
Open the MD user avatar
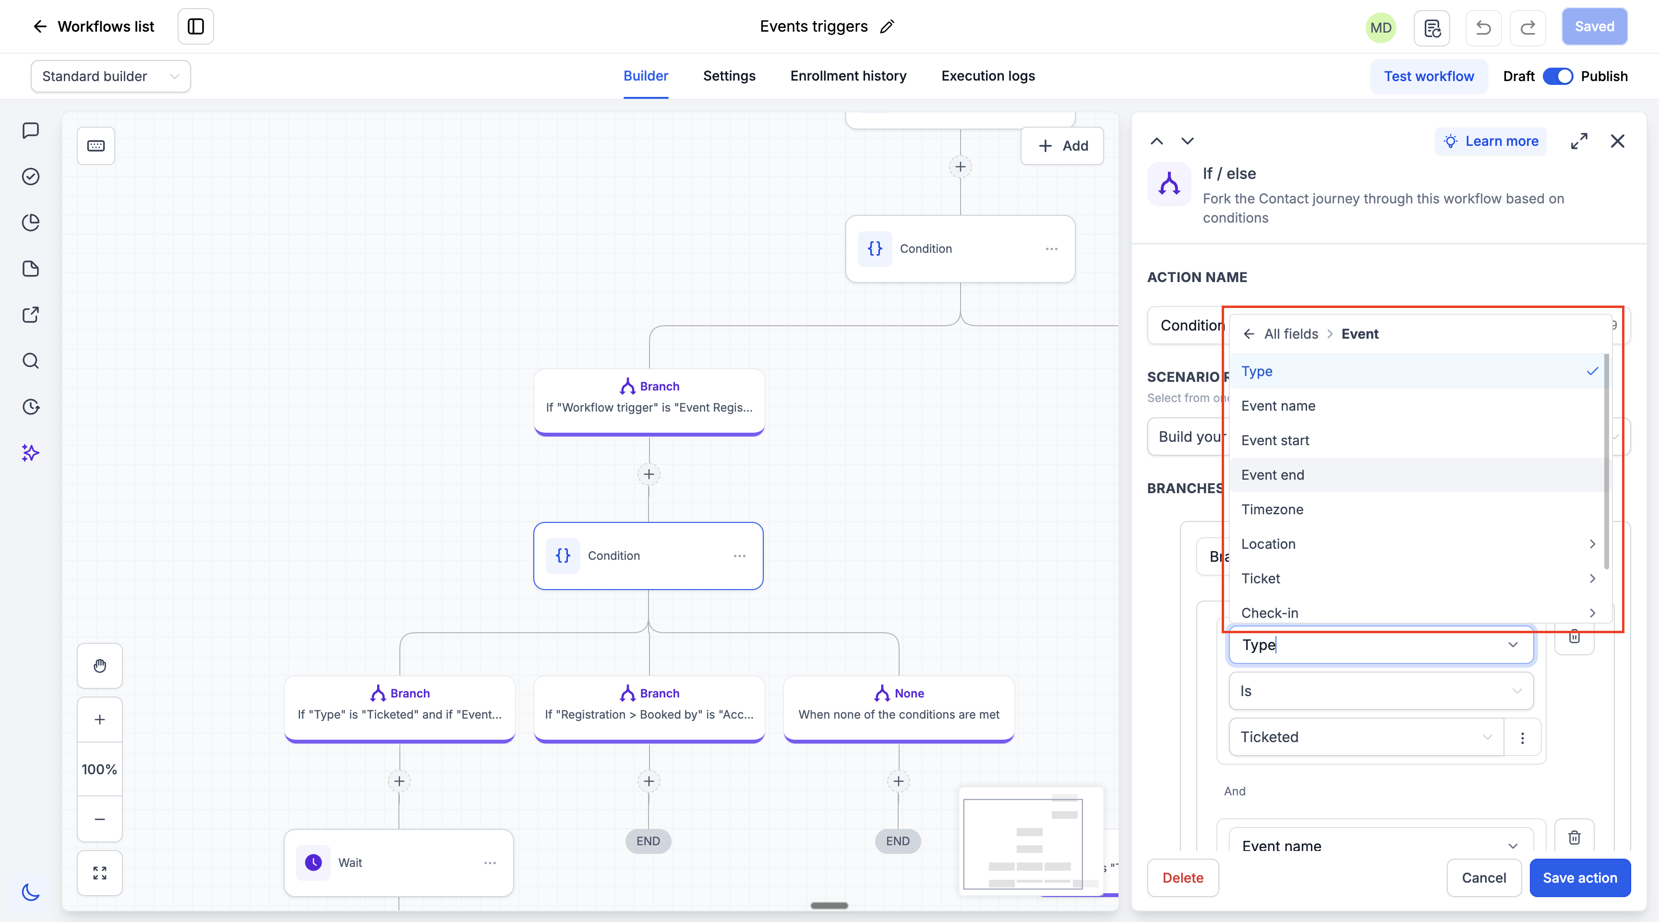(x=1381, y=28)
